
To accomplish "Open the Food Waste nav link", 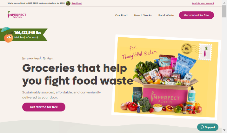I will point(166,15).
